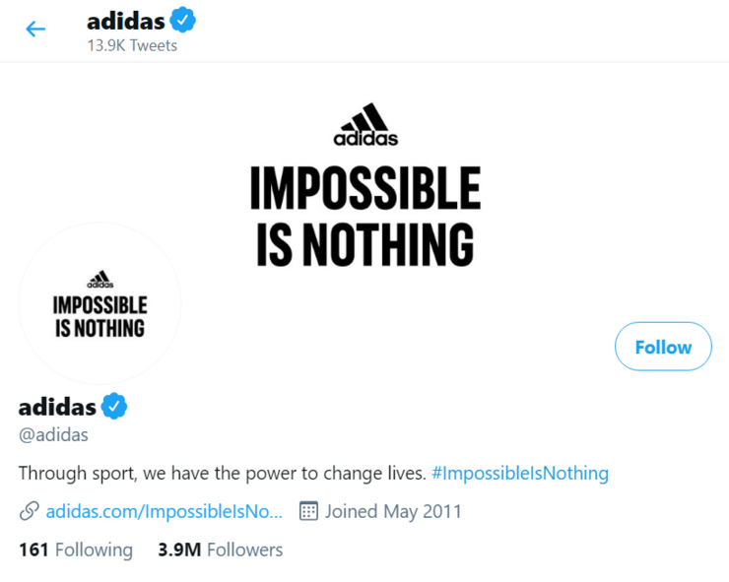Click the verified badge beside the profile name

pyautogui.click(x=115, y=406)
